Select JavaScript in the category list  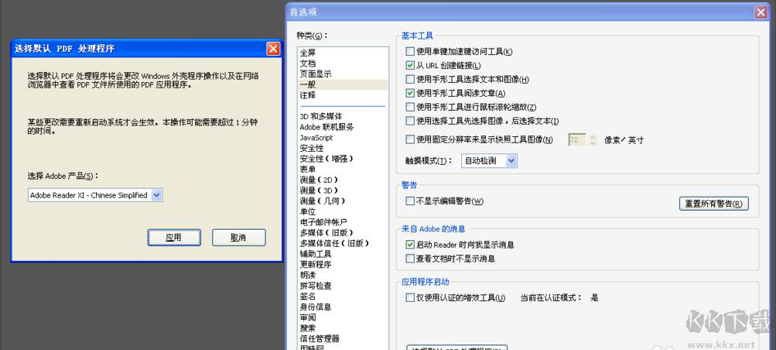click(316, 138)
